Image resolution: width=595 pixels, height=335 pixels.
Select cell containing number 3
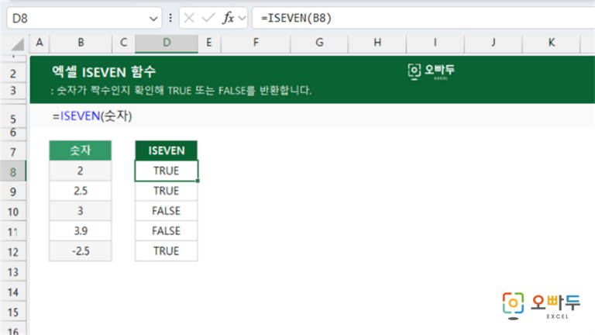81,211
